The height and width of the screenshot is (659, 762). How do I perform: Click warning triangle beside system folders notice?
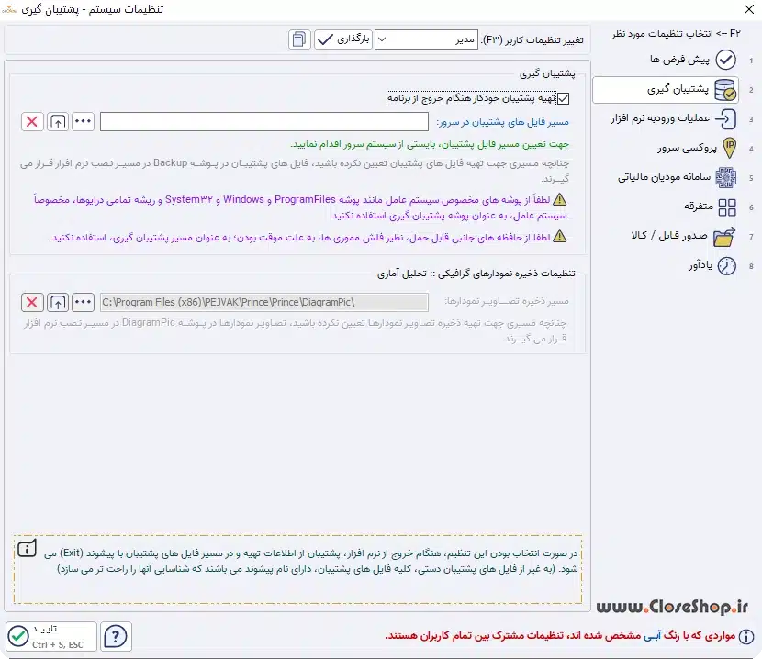point(560,199)
